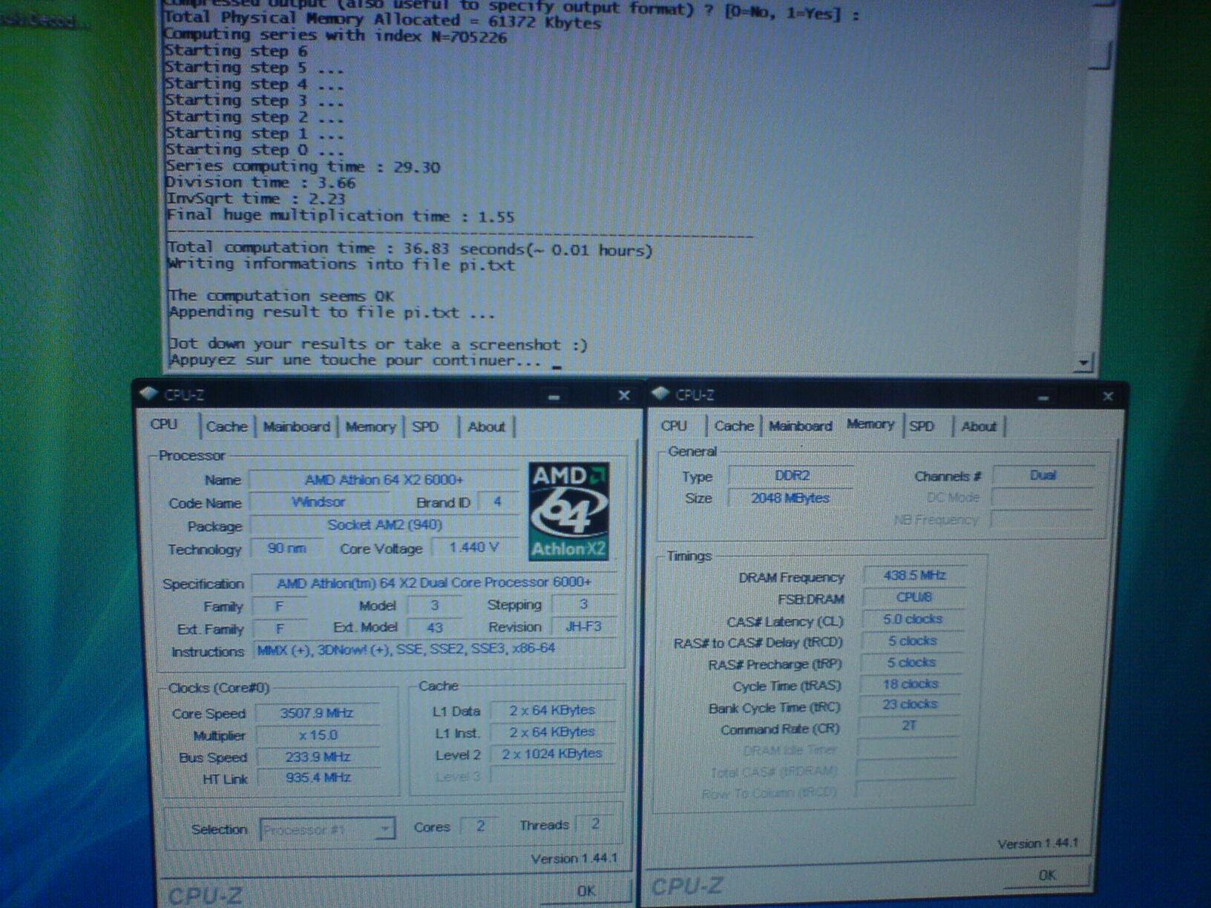
Task: Click the Threads count value
Action: coord(595,823)
